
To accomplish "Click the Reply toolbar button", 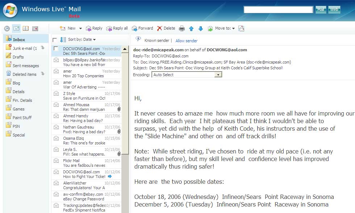I will pyautogui.click(x=94, y=28).
